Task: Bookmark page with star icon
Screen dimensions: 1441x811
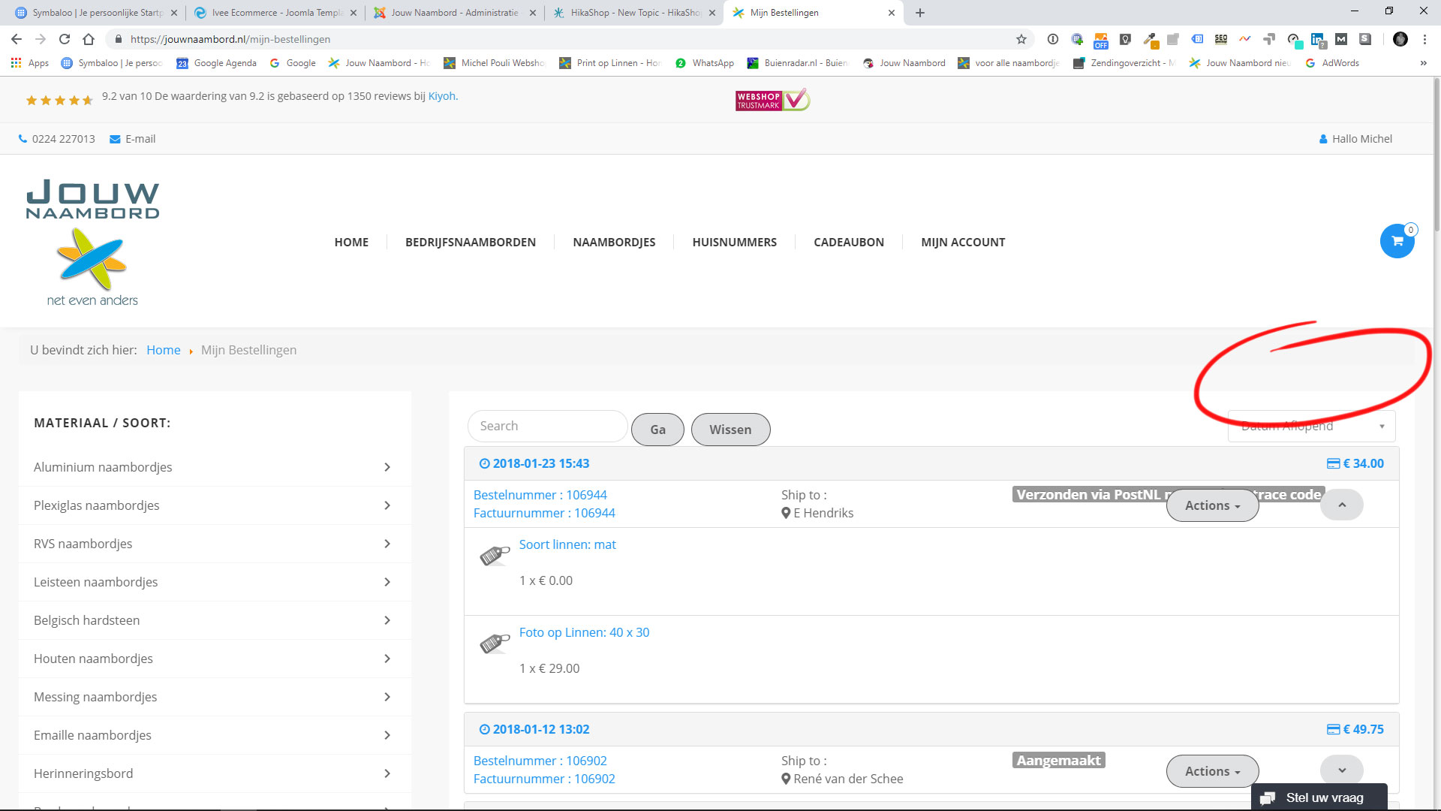Action: tap(1021, 39)
